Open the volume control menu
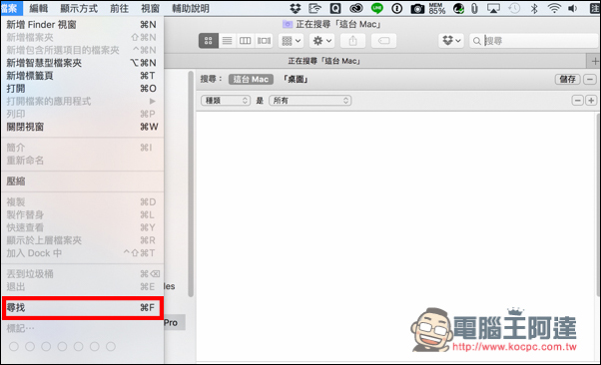 pyautogui.click(x=573, y=8)
